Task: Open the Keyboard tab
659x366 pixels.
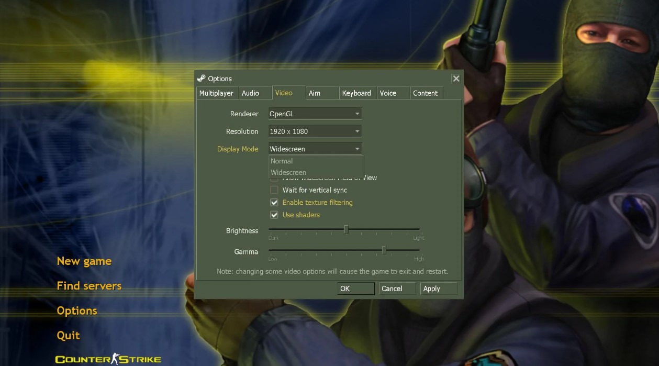Action: pos(358,93)
